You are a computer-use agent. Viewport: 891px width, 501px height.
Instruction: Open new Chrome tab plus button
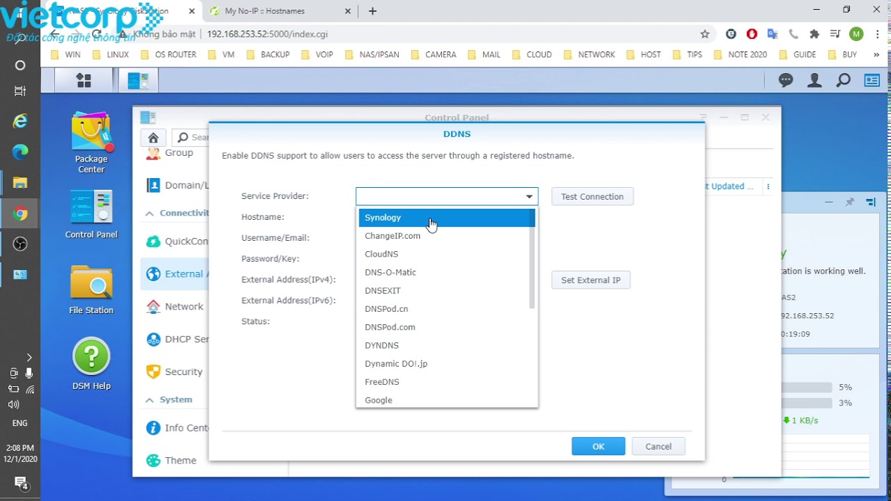coord(372,11)
